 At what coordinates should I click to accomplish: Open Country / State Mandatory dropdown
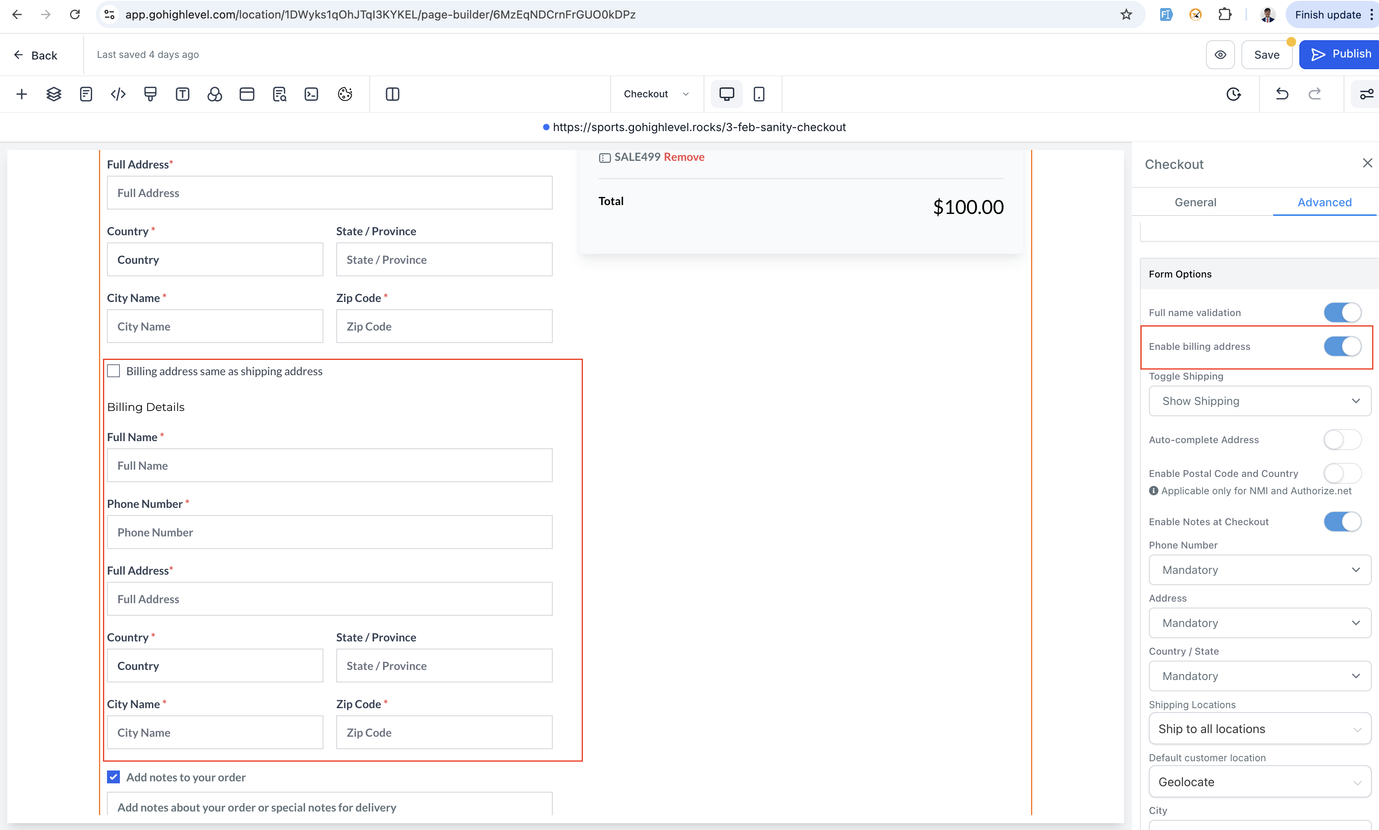tap(1259, 676)
